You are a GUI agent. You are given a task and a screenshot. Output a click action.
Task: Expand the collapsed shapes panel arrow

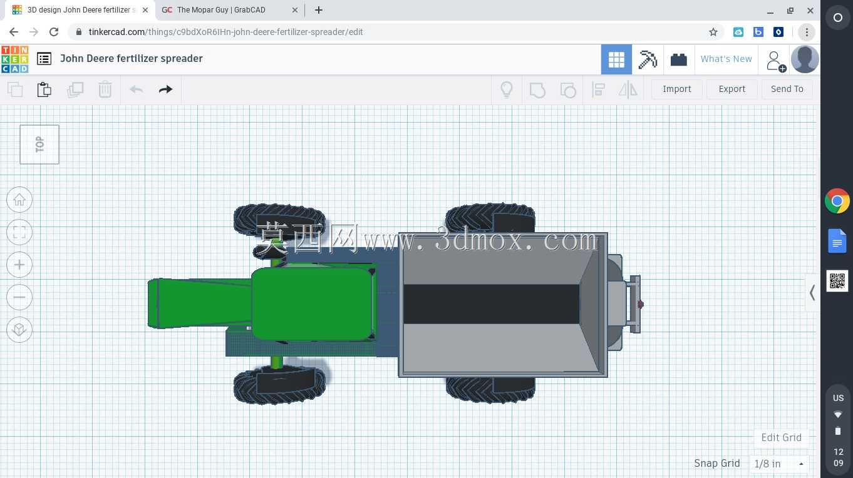tap(812, 293)
